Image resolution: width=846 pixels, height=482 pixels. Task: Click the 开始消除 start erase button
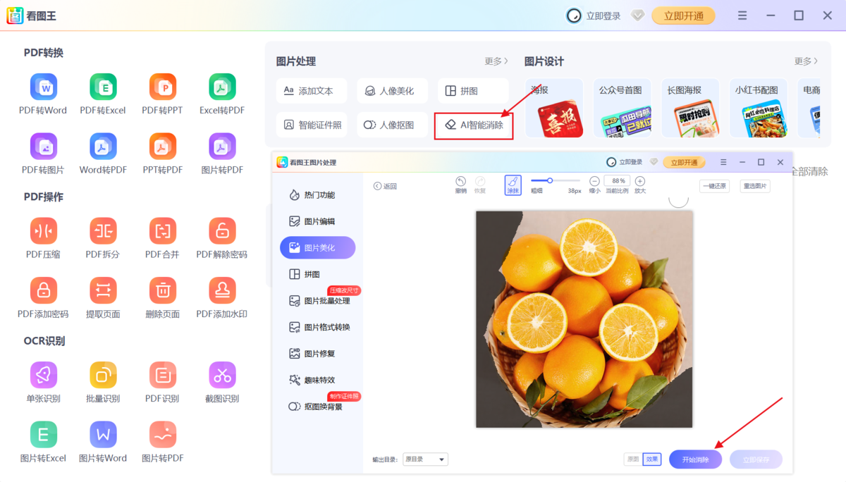pos(694,459)
